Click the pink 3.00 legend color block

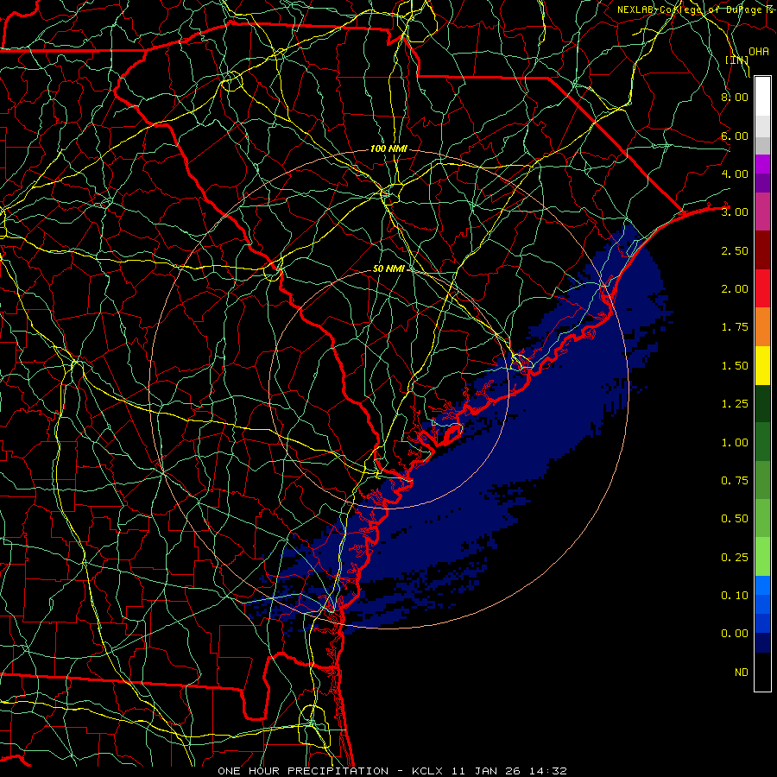point(762,212)
